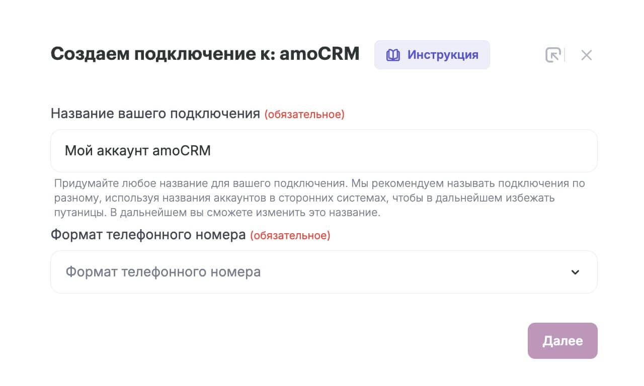Close the connection dialog with X
Screen dimensions: 644x386
[x=586, y=55]
